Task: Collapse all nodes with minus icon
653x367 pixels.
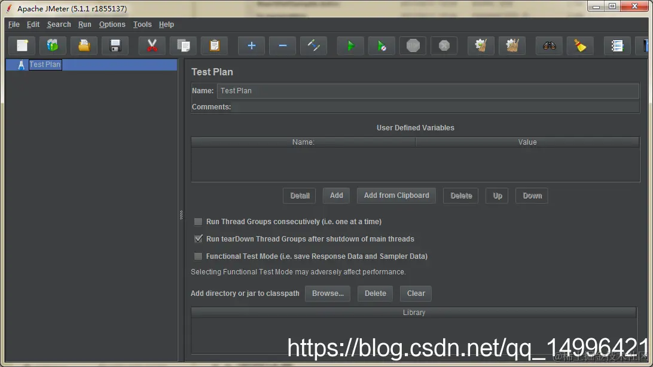Action: pos(282,45)
